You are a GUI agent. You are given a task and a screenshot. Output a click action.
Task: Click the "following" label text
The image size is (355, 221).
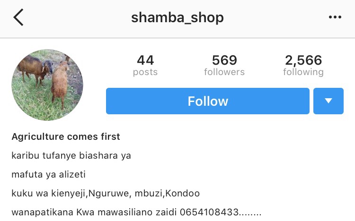(x=303, y=72)
